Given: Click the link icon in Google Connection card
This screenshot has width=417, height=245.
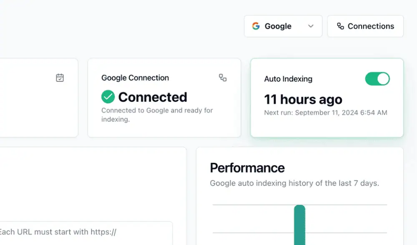Looking at the screenshot, I should tap(223, 77).
